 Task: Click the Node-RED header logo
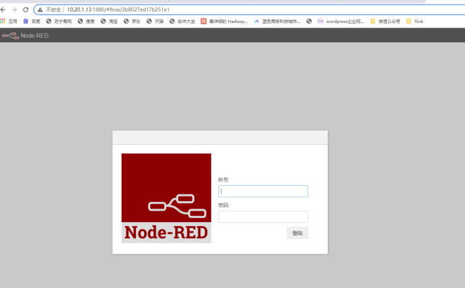(10, 36)
